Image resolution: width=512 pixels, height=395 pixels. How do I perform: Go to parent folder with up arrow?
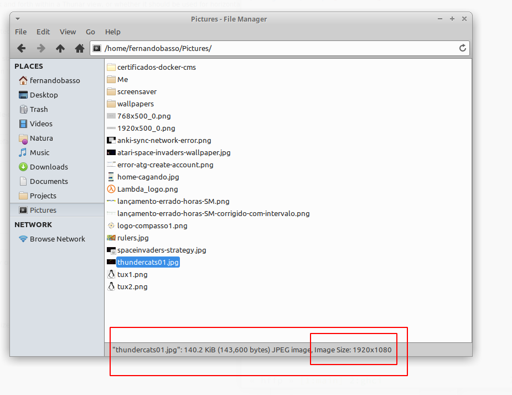point(60,48)
